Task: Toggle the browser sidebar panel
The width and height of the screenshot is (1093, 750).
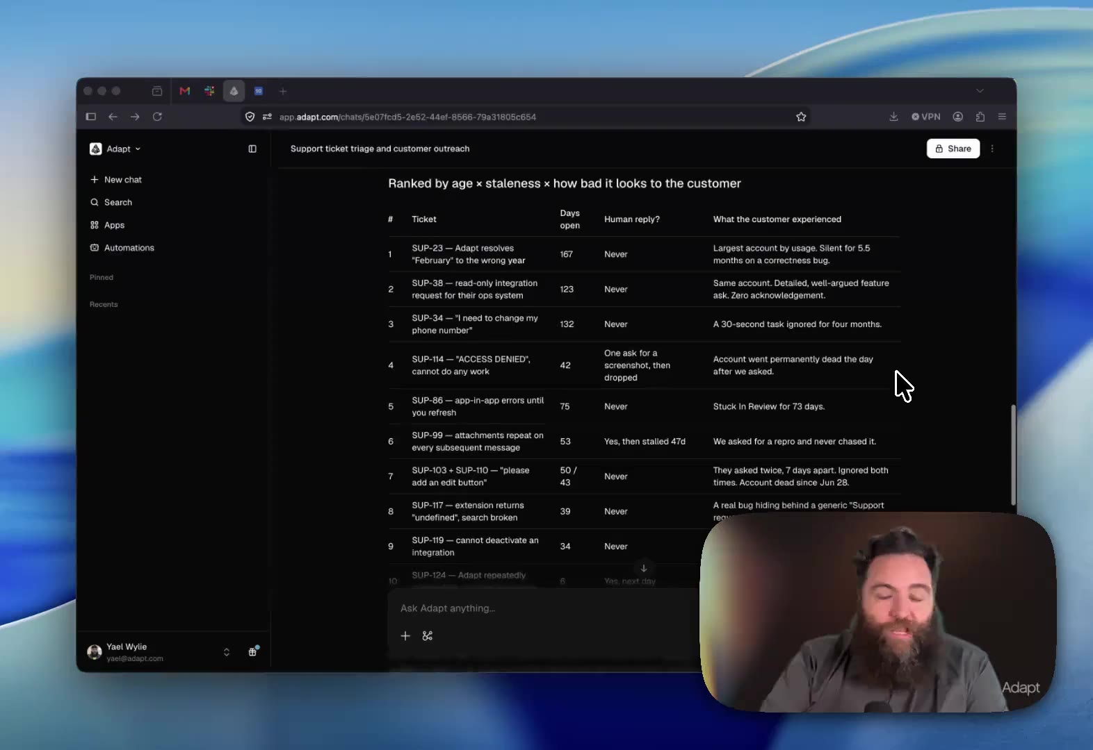Action: pyautogui.click(x=91, y=117)
